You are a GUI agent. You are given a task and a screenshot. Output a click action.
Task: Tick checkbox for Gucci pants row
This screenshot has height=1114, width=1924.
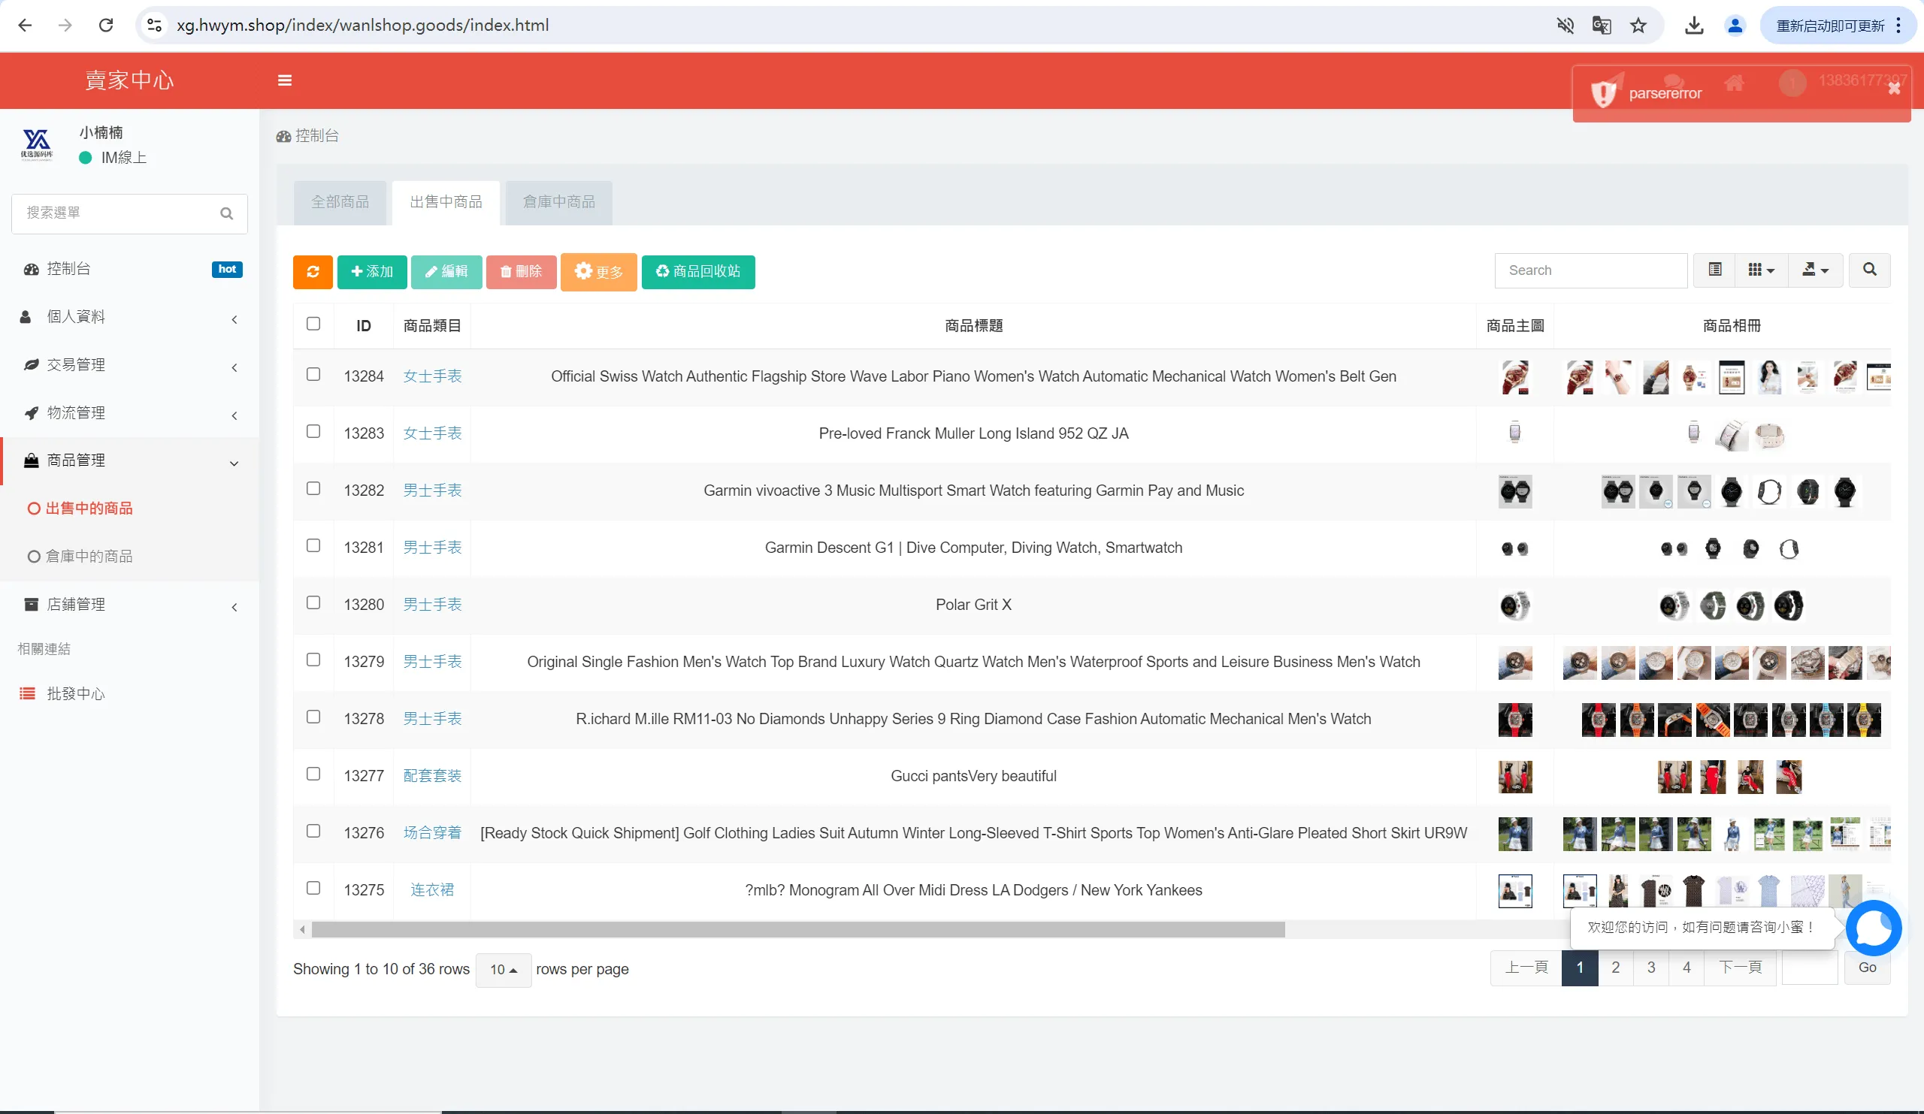[x=313, y=774]
